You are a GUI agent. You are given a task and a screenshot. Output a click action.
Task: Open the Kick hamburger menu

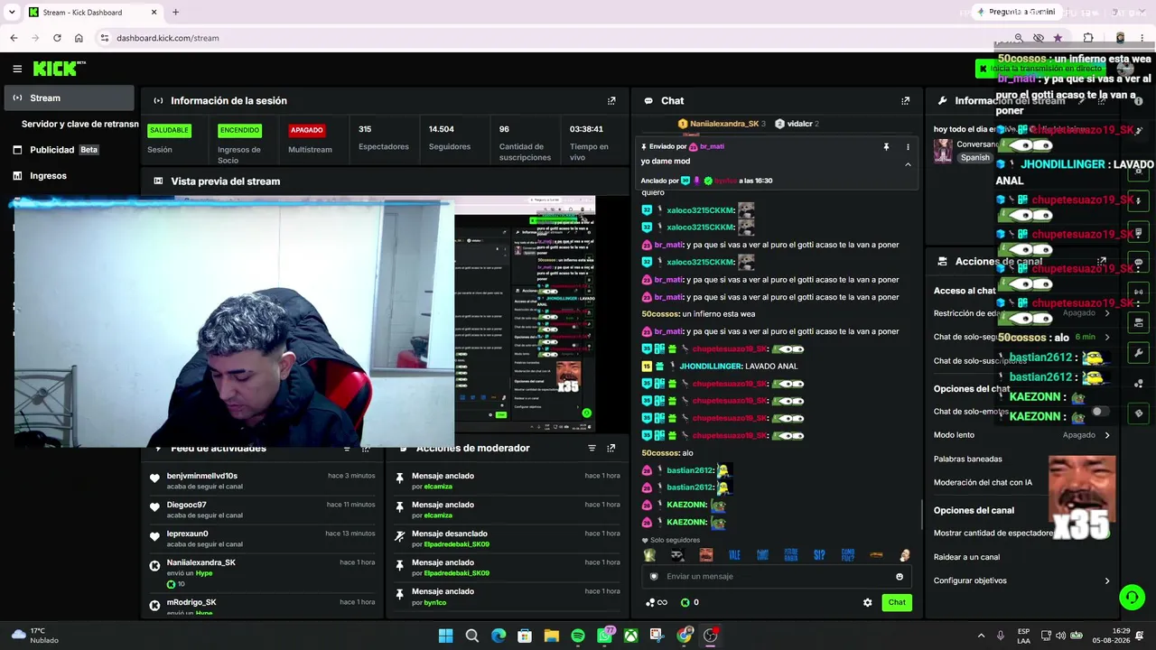pos(17,69)
